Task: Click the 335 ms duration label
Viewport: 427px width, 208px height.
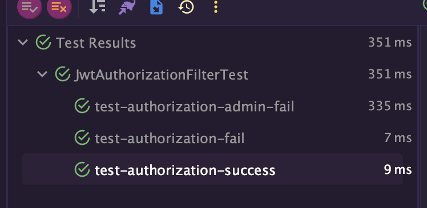Action: click(x=390, y=106)
